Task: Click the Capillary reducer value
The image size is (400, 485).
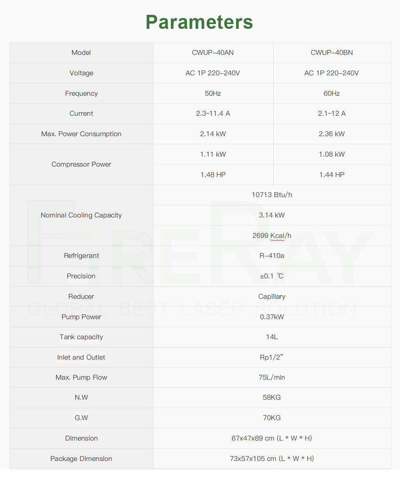Action: (x=272, y=297)
